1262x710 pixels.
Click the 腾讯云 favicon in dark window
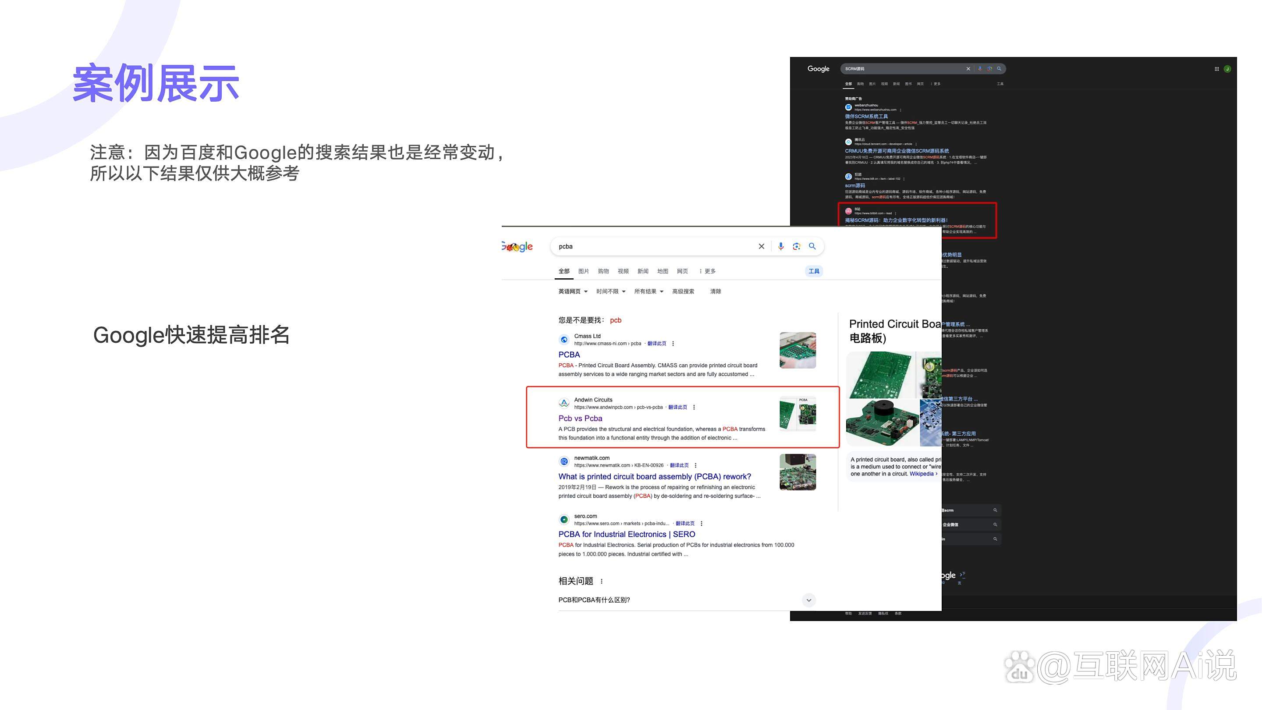click(848, 142)
